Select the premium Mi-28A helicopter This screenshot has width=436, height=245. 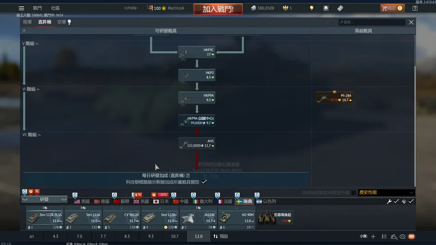pos(334,97)
